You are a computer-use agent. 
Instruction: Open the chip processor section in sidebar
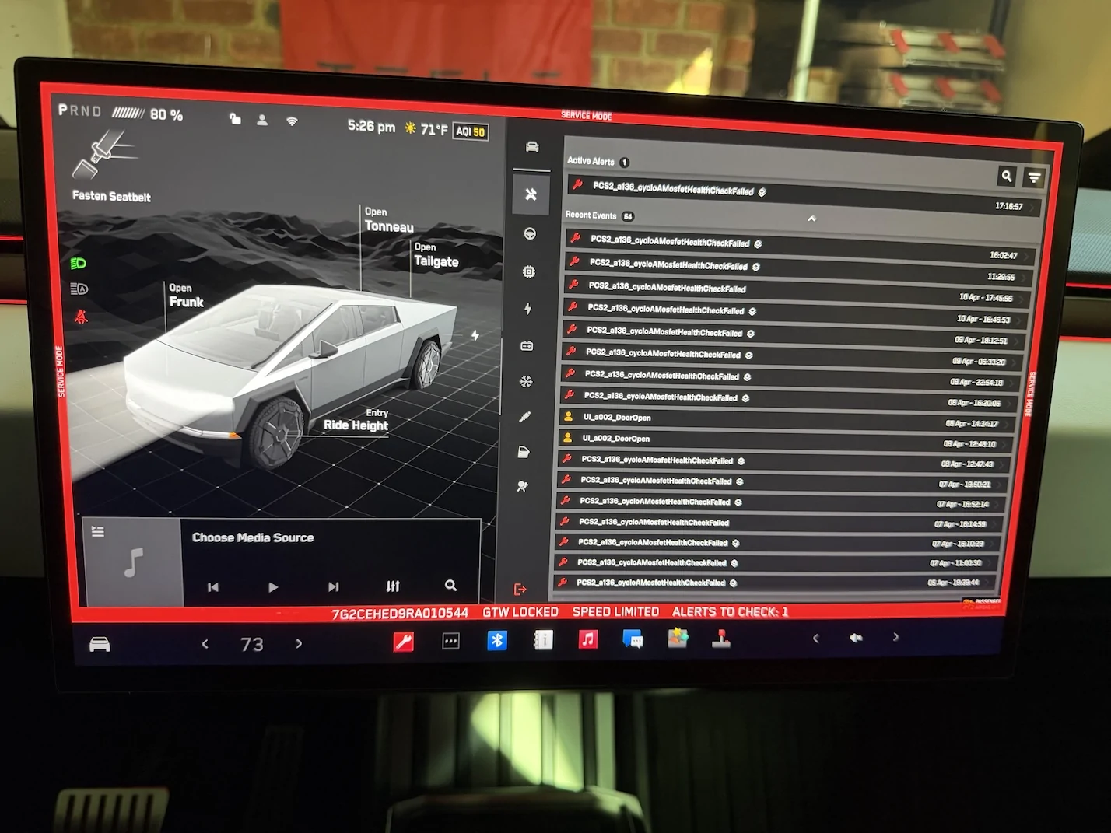coord(529,271)
